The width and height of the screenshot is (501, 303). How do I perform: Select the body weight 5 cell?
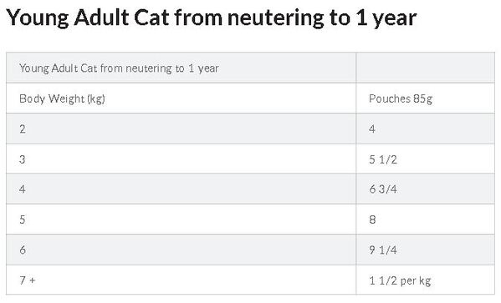181,219
